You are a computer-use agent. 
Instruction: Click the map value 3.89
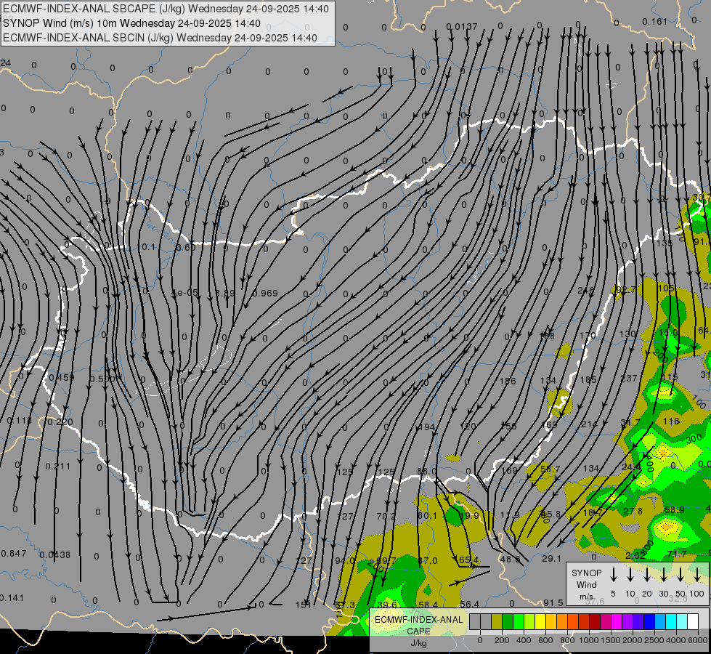tap(225, 293)
